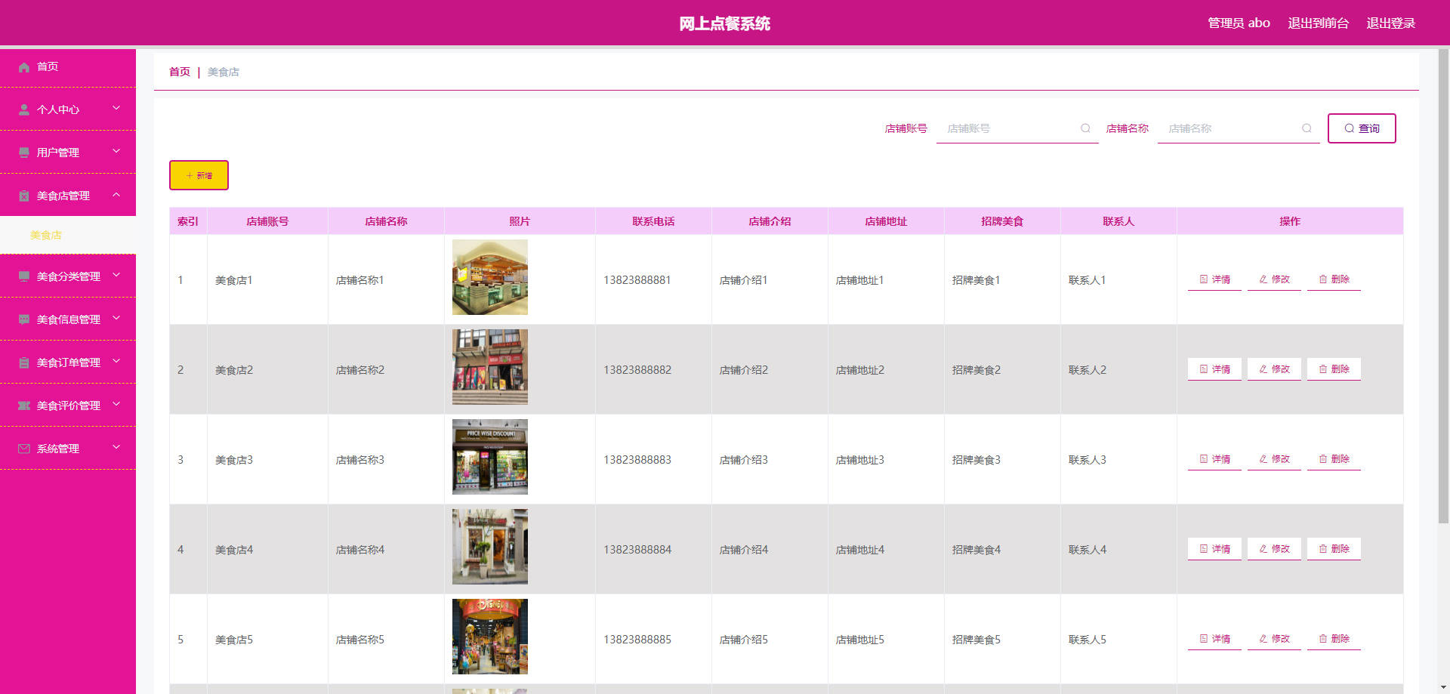Image resolution: width=1450 pixels, height=694 pixels.
Task: Click the page vertical scrollbar
Action: click(x=1443, y=285)
